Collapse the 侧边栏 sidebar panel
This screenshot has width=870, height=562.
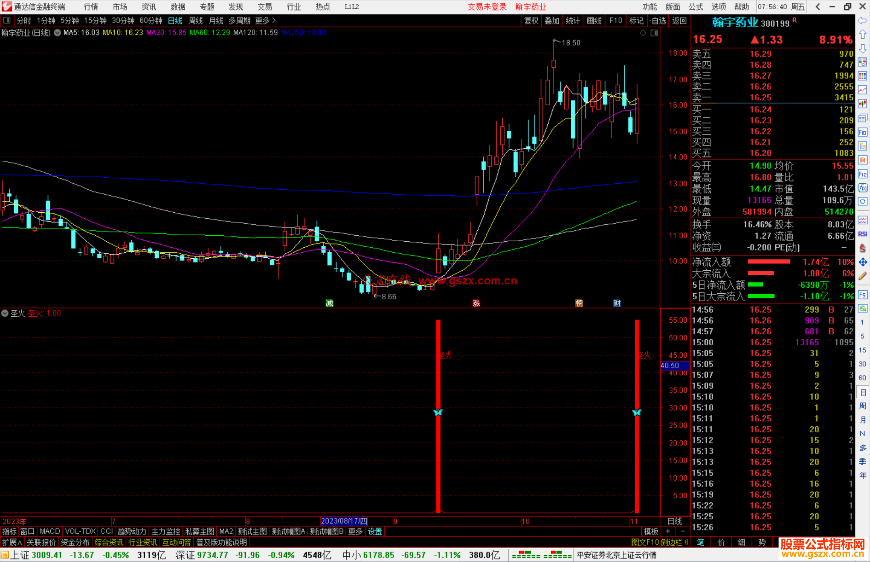point(675,542)
